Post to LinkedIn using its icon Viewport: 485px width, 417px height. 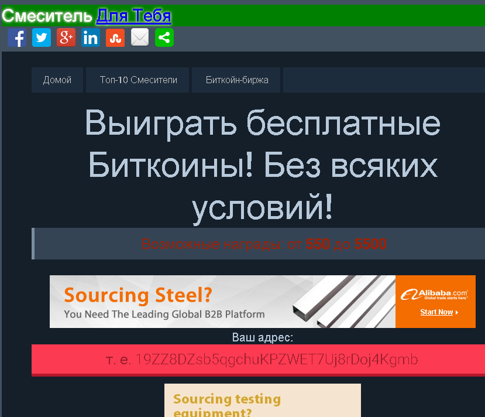point(91,38)
